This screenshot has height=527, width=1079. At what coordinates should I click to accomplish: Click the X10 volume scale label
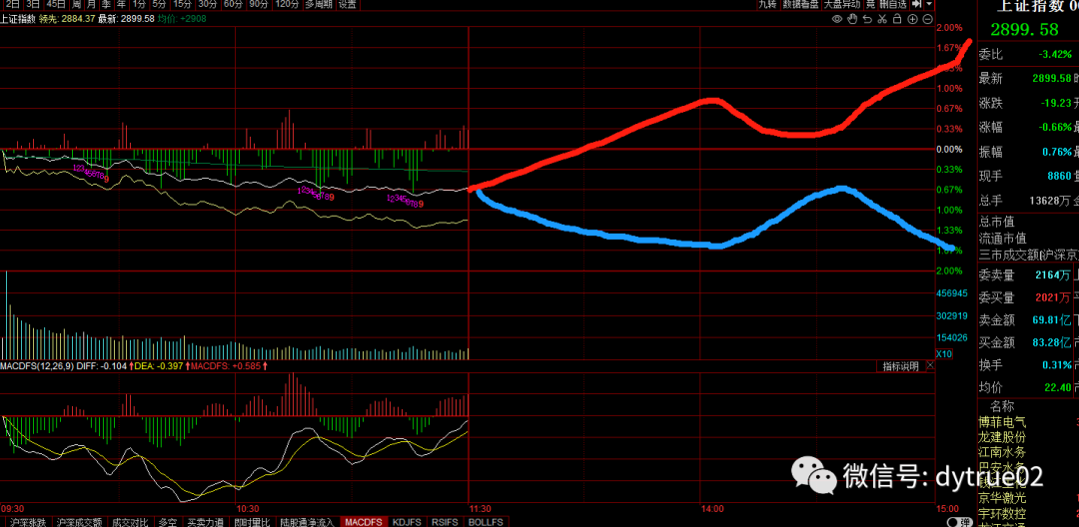click(944, 354)
